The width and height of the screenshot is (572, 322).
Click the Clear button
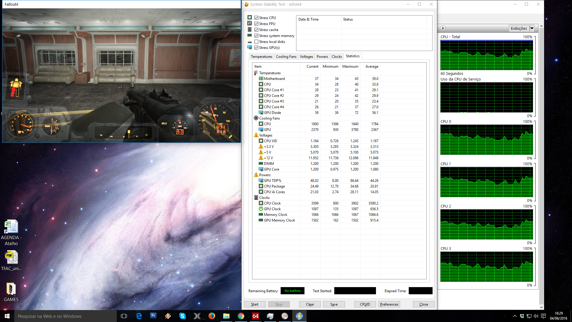click(310, 304)
